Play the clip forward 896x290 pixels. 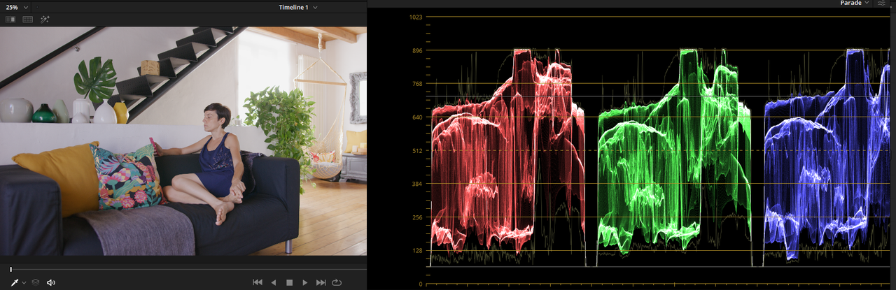click(304, 282)
